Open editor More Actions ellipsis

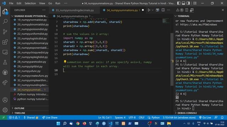(169, 10)
